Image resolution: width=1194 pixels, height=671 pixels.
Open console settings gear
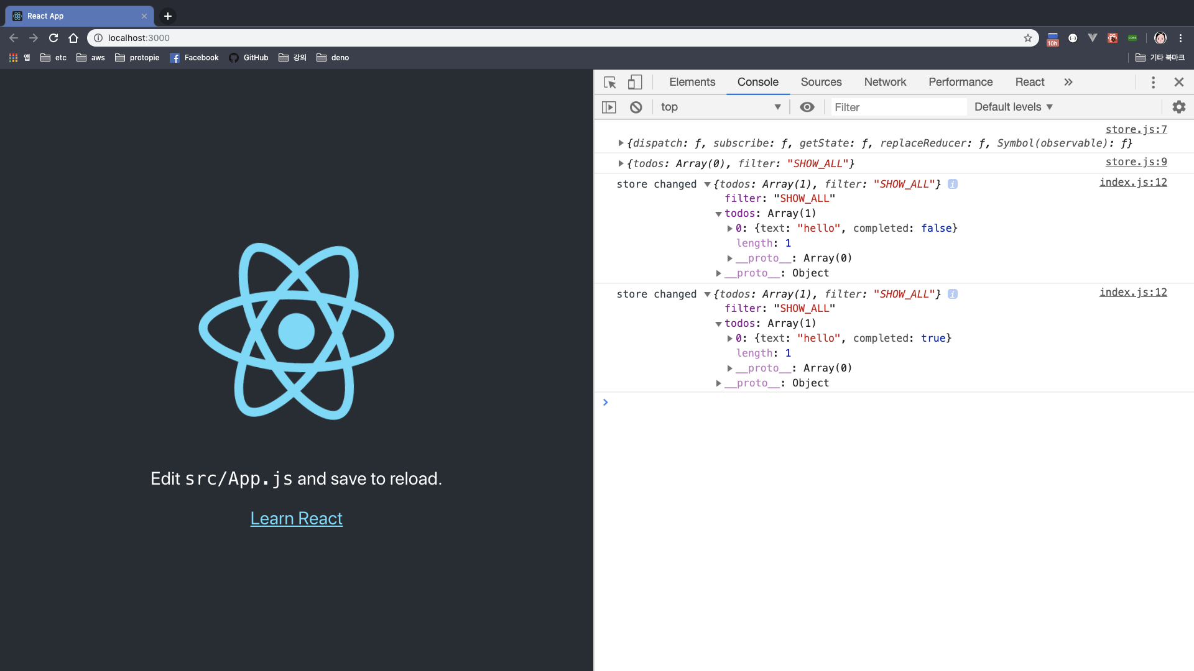click(x=1178, y=107)
